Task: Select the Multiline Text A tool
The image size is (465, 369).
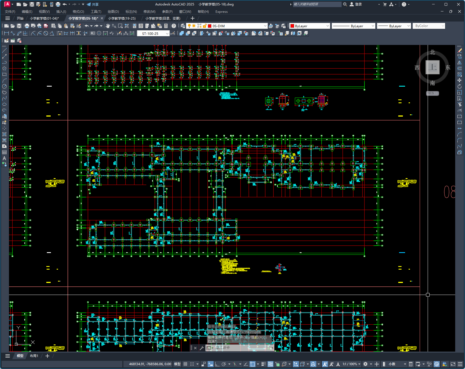Action: point(4,158)
